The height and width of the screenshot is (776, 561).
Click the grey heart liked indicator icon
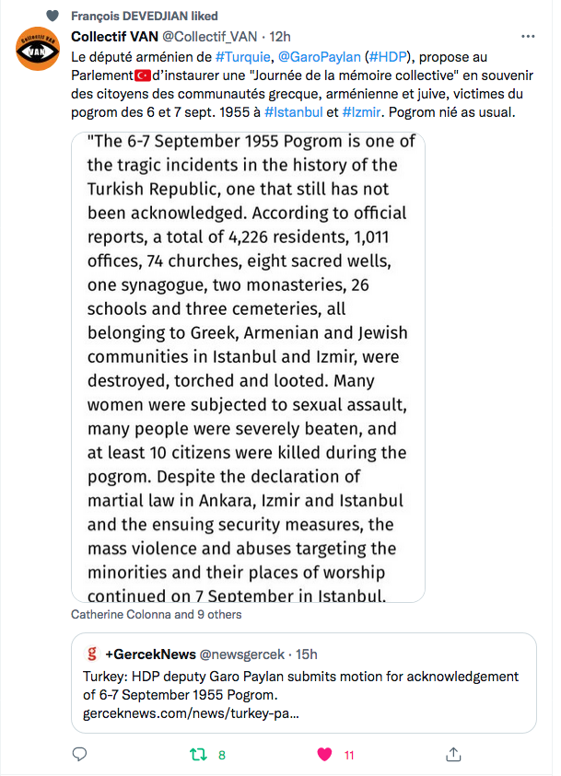[52, 16]
